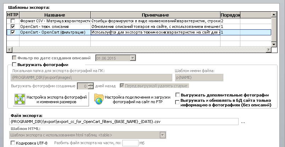Click note cell starting Столбцы формируются
The image size is (285, 147).
(155, 21)
